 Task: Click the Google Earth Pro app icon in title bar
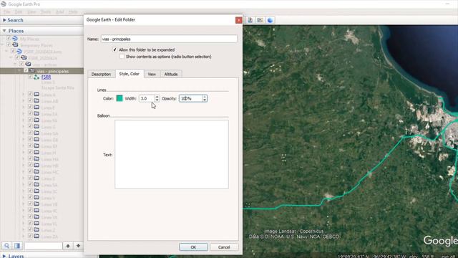click(4, 4)
